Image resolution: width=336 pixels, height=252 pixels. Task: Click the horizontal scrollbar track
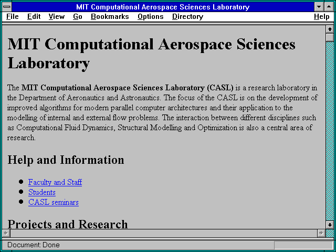(164, 233)
